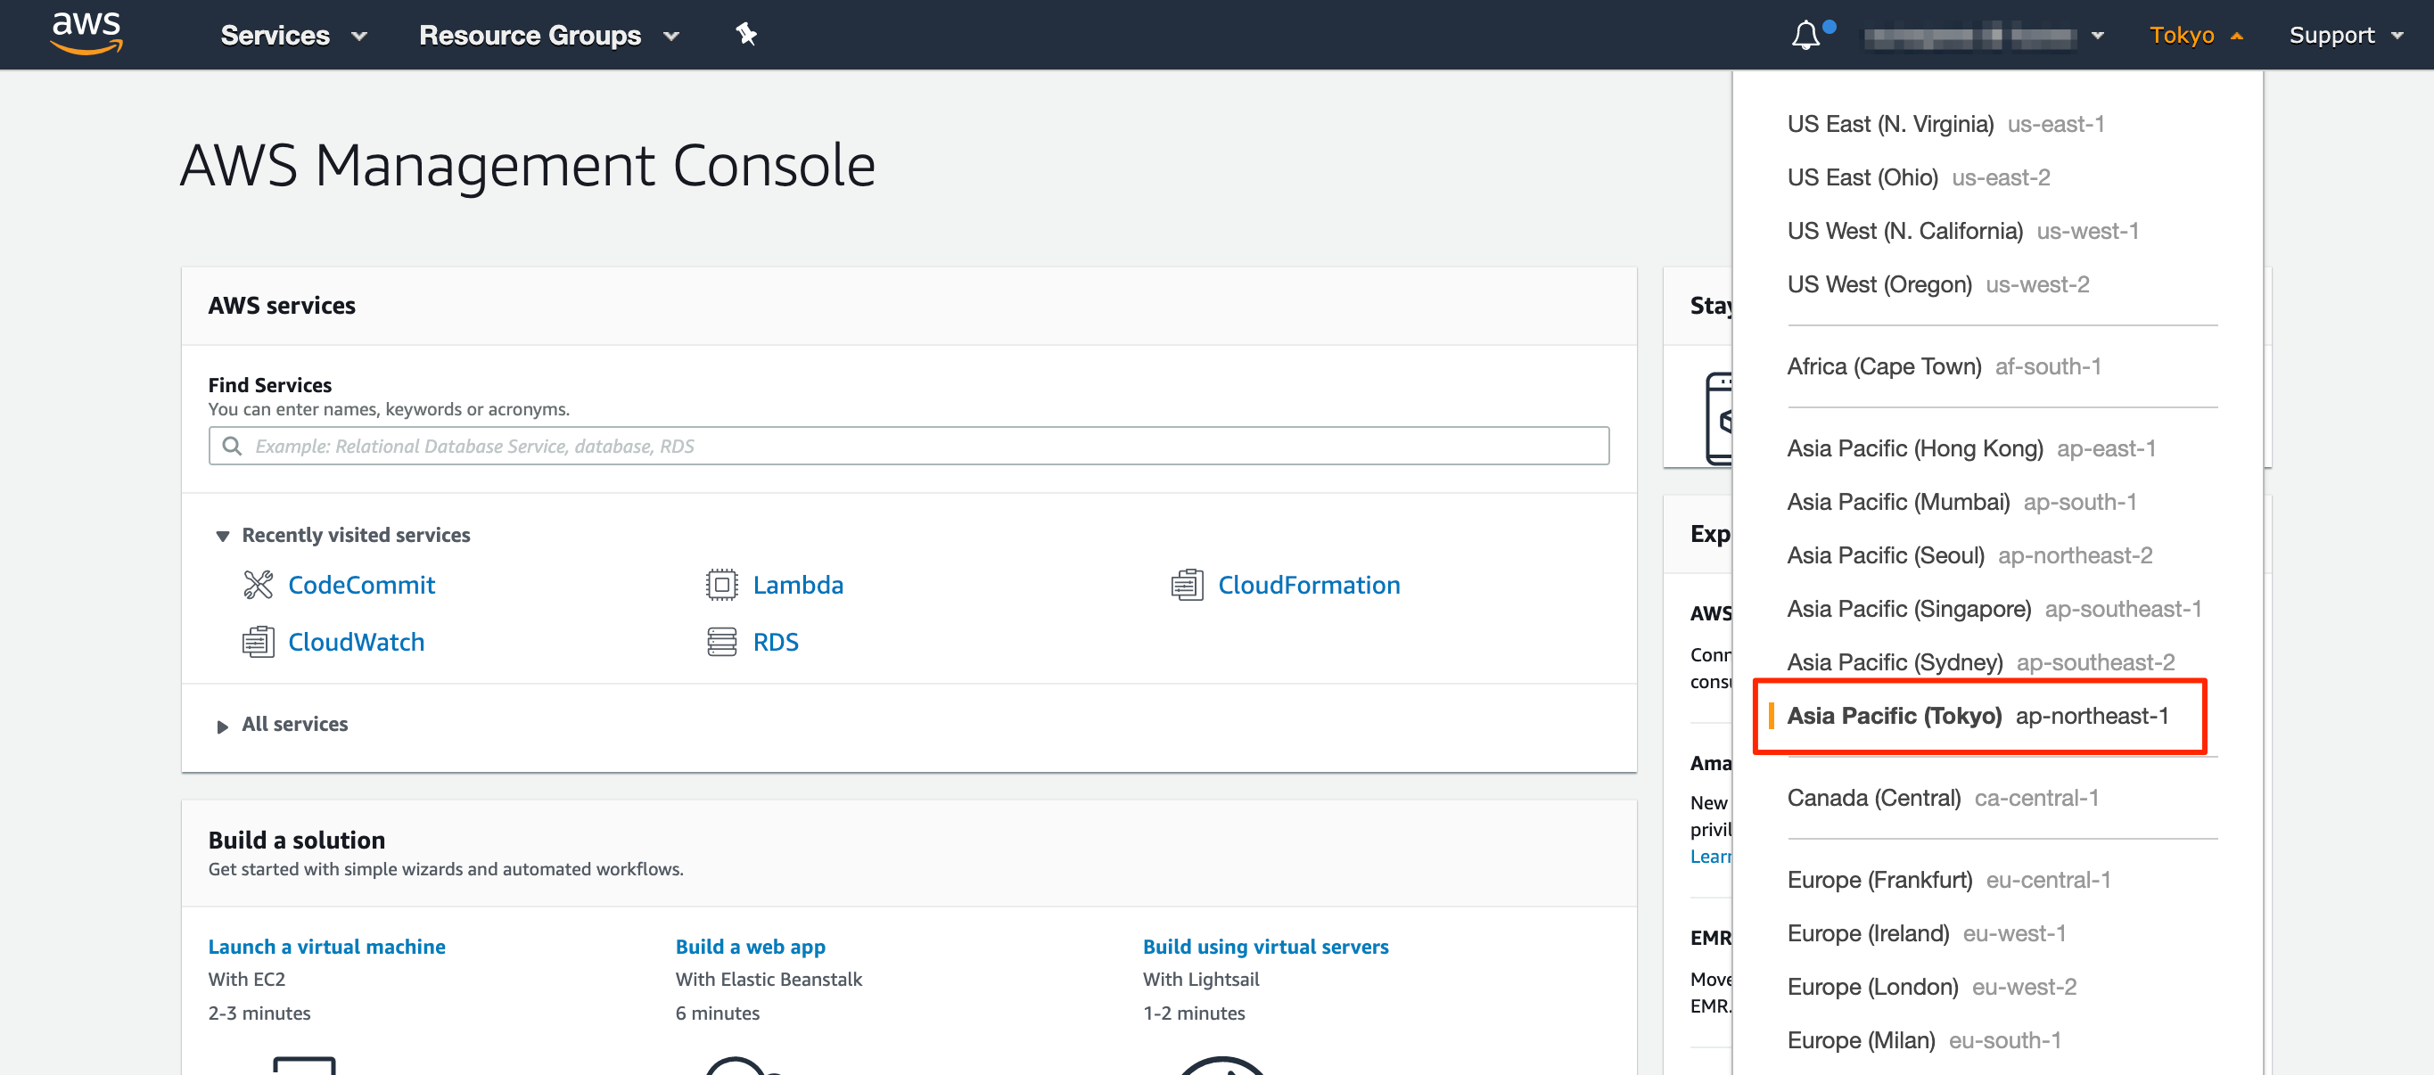The image size is (2434, 1075).
Task: Select Europe (Frankfurt) region
Action: [x=1948, y=880]
